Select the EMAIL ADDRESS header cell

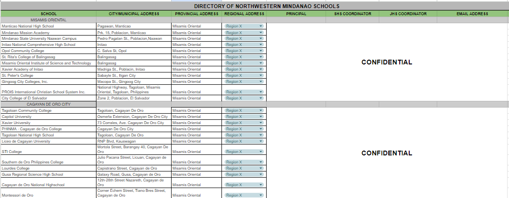pyautogui.click(x=472, y=14)
